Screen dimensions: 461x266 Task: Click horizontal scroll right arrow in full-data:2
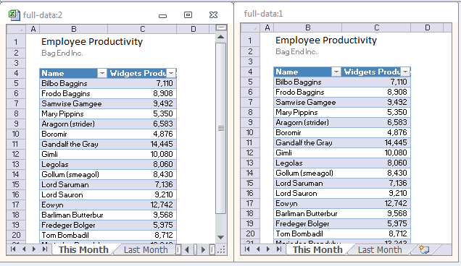point(203,249)
